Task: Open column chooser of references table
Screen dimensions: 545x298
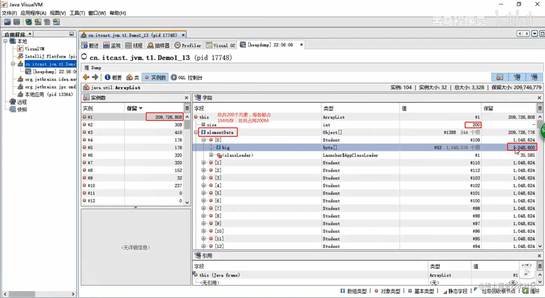Action: pyautogui.click(x=540, y=266)
